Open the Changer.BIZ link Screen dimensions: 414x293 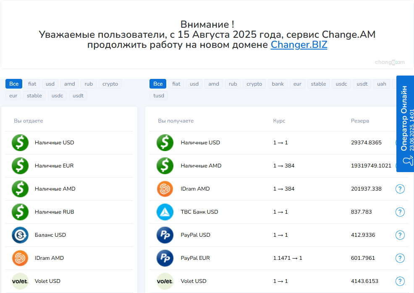pyautogui.click(x=299, y=44)
